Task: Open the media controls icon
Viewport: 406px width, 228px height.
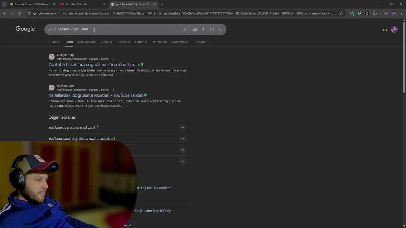Action: coord(386,13)
